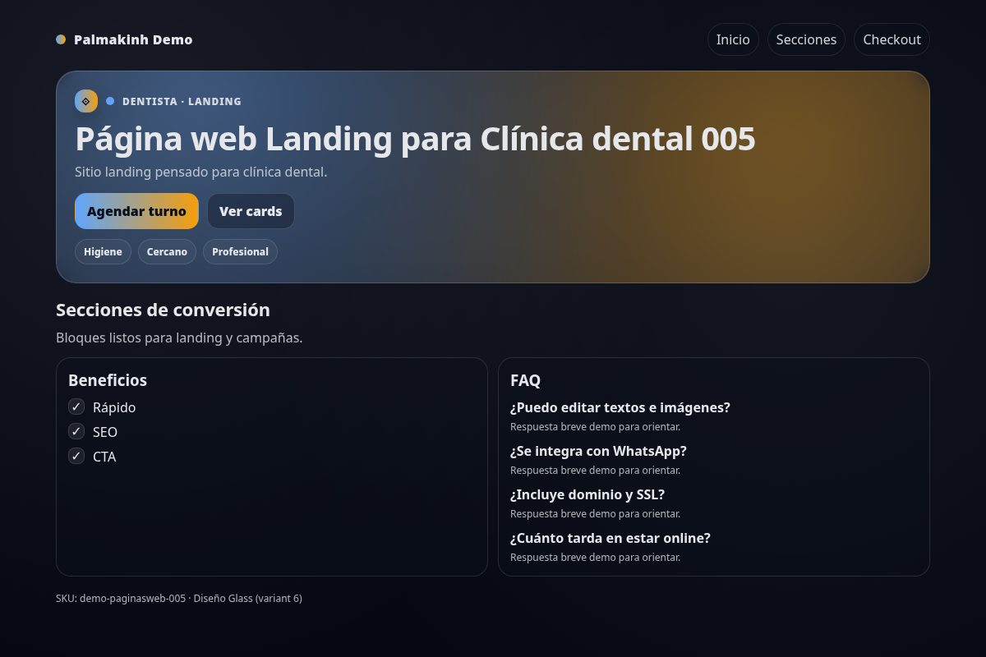986x657 pixels.
Task: Expand '¿Cuánto tarda en estar online?' question
Action: pos(611,538)
